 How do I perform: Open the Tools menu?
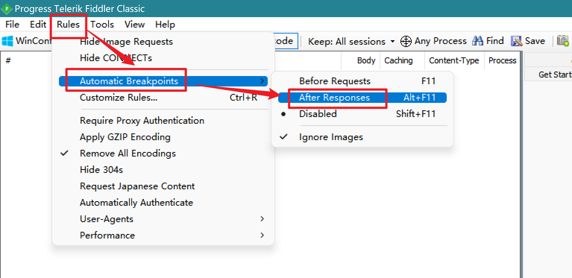pyautogui.click(x=102, y=24)
